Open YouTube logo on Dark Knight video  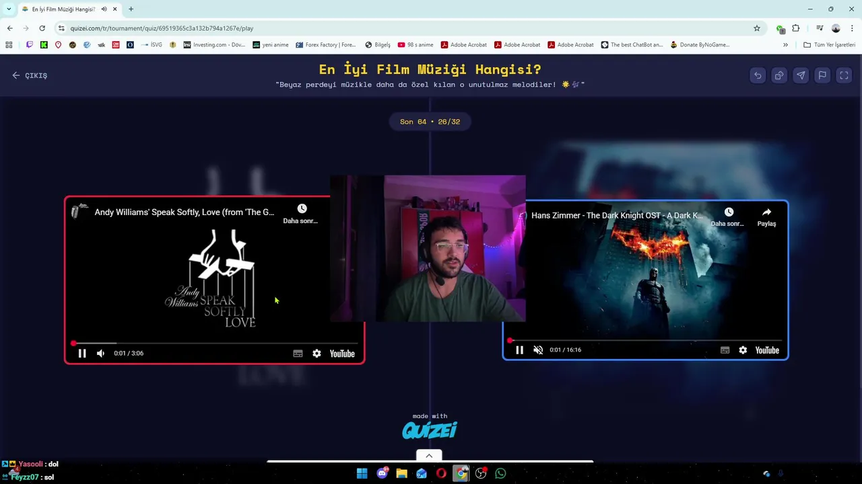tap(767, 350)
